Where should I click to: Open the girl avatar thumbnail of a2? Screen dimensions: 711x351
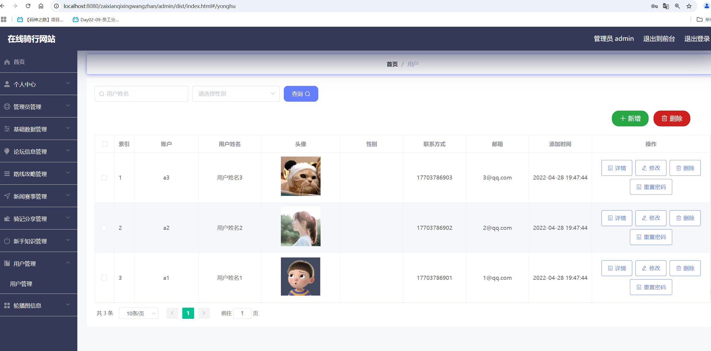click(300, 226)
